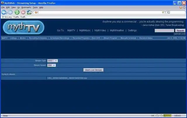Open the Stream Type dropdown

pyautogui.click(x=52, y=61)
